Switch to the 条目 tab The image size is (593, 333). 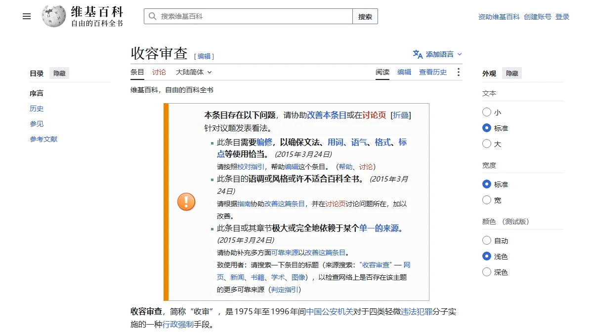pos(137,72)
